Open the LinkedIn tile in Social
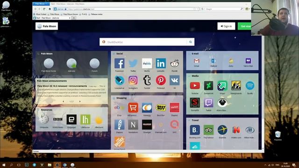Screen dimensions: 299x168 coord(161,63)
